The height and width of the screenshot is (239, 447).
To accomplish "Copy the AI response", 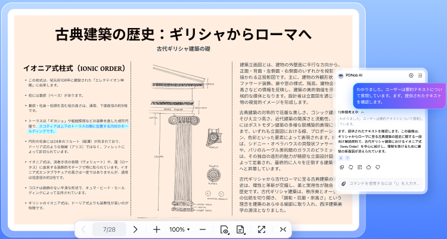I will (x=342, y=167).
